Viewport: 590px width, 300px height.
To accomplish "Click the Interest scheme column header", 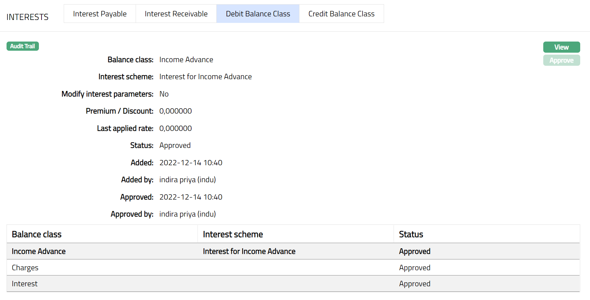I will tap(233, 234).
